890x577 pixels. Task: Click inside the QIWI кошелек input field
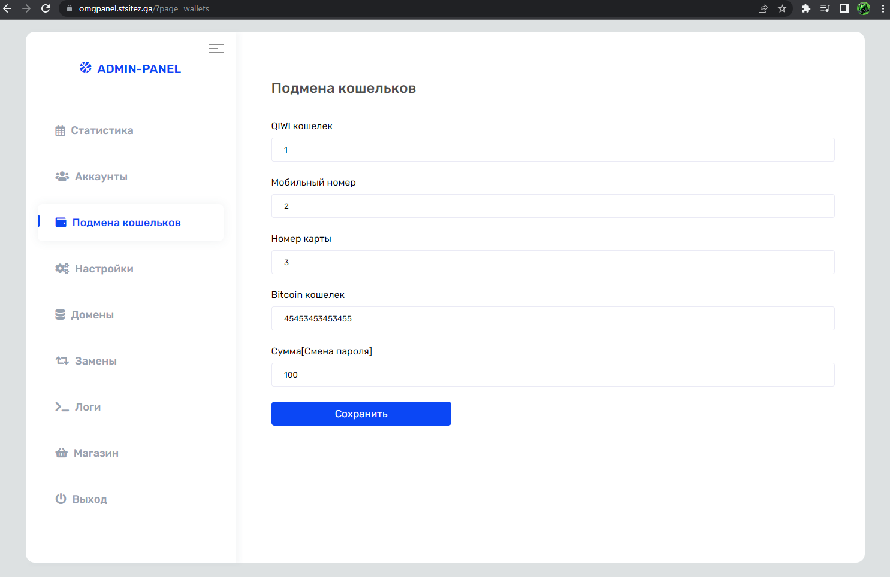pos(553,150)
